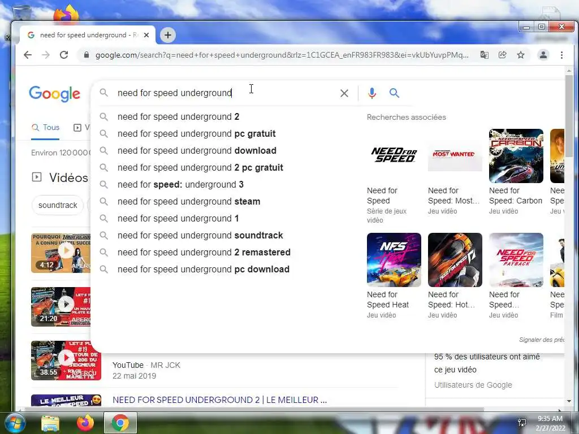The width and height of the screenshot is (579, 434).
Task: Choose suggestion 'need for speed underground 1'
Action: [x=178, y=219]
